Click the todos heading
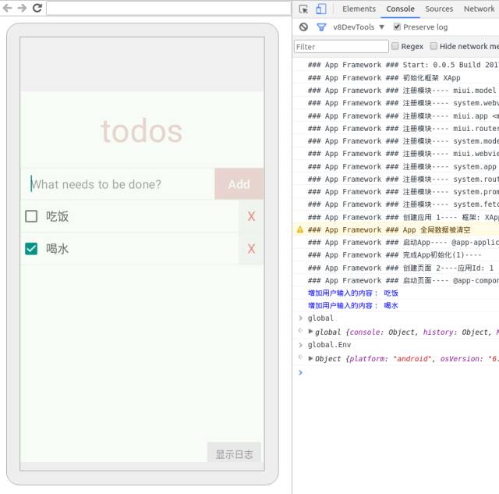499x494 pixels. [x=142, y=130]
